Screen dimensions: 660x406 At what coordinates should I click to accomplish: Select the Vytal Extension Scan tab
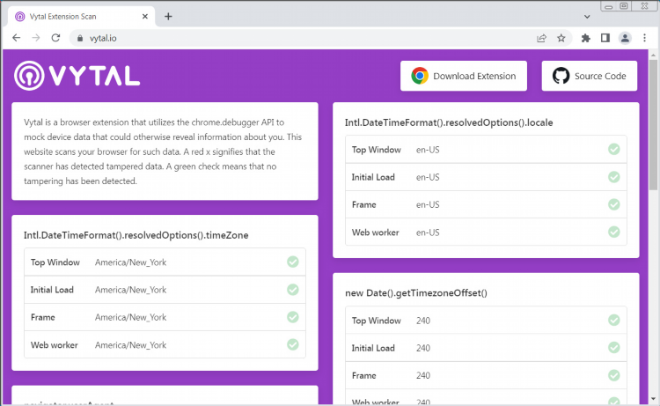pyautogui.click(x=82, y=17)
